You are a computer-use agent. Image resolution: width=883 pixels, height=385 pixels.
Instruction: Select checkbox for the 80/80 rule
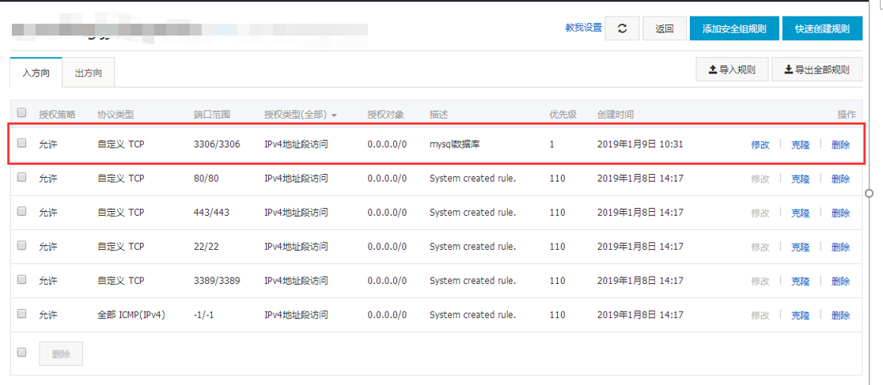coord(22,177)
